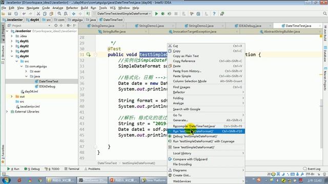
Task: Click the Windows Start button
Action: click(x=6, y=180)
